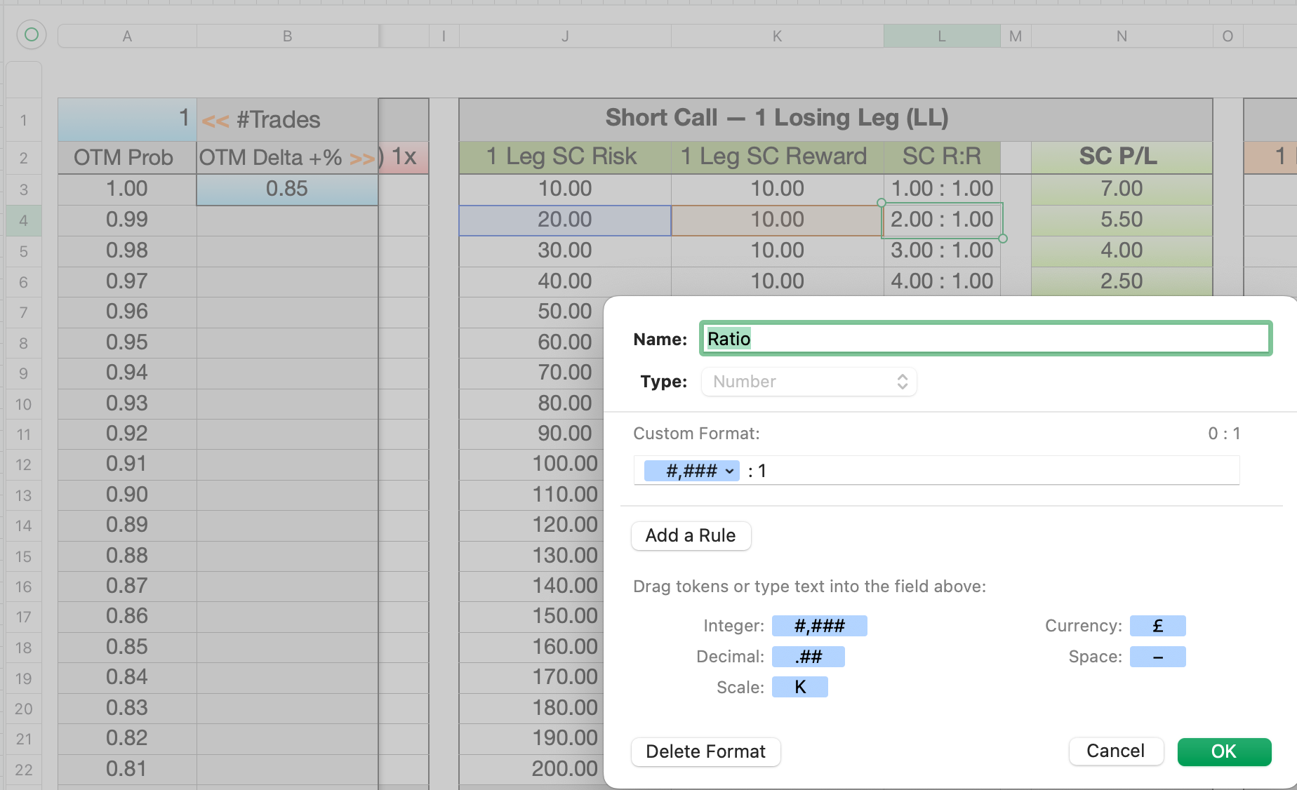
Task: Select column A header
Action: click(x=127, y=36)
